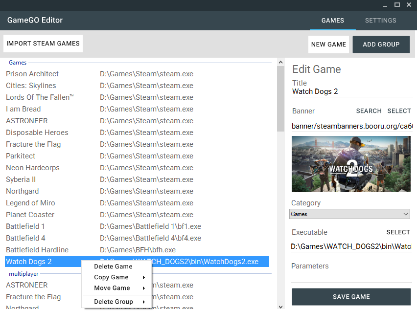This screenshot has width=417, height=311.
Task: Click the Watch Dogs 2 banner thumbnail
Action: coord(351,164)
